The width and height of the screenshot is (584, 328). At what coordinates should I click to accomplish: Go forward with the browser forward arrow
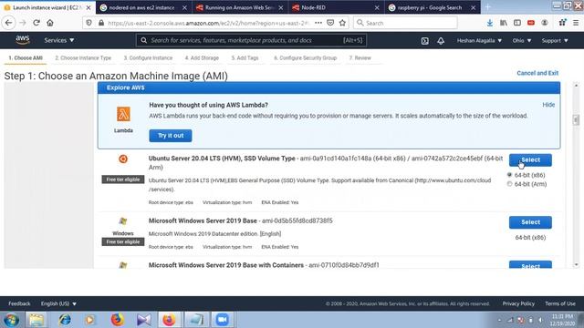(23, 23)
